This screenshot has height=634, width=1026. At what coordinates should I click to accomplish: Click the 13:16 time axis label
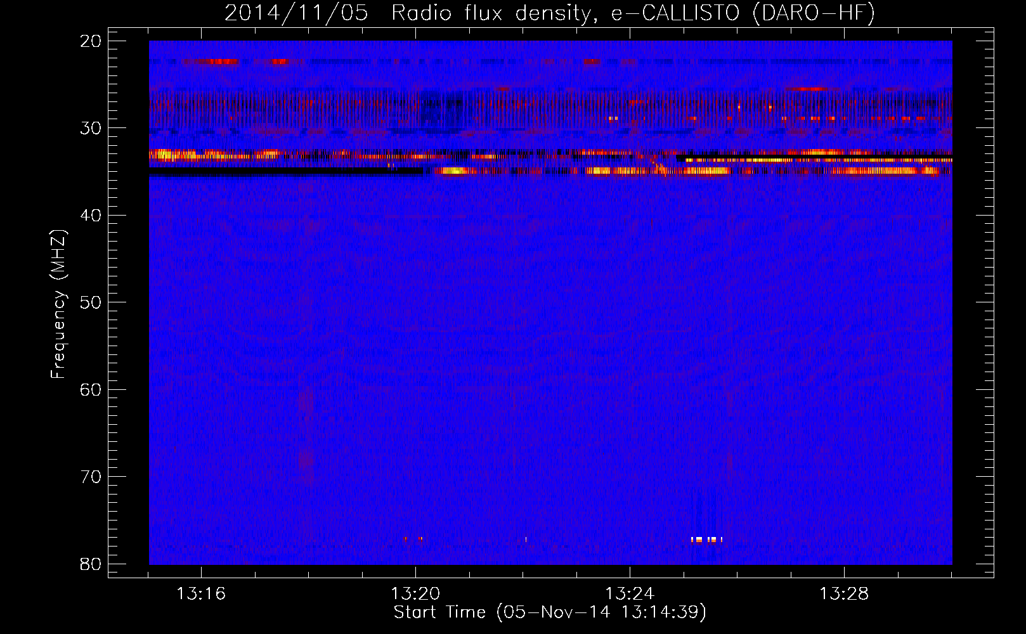[201, 594]
